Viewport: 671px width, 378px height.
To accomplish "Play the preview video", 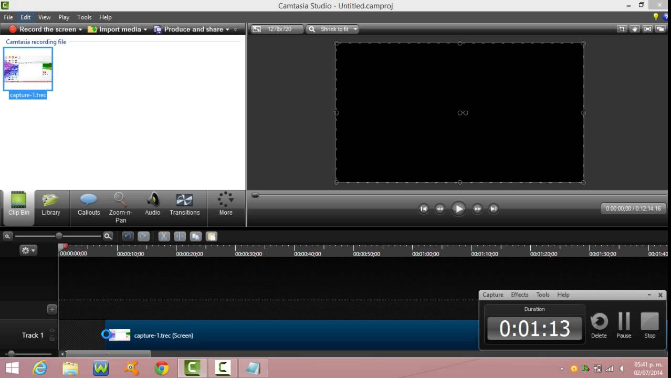I will coord(458,208).
